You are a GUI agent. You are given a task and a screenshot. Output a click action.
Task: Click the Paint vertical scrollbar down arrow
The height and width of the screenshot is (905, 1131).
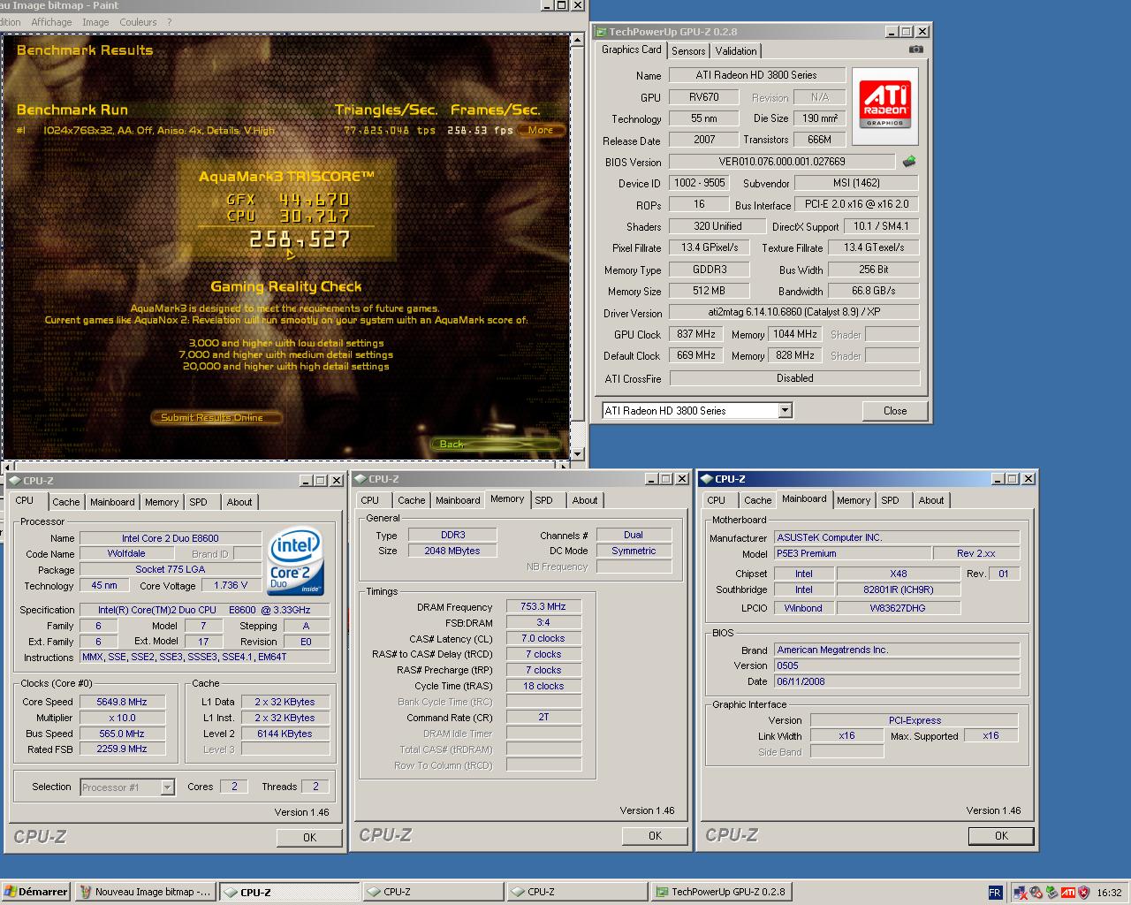click(x=578, y=453)
